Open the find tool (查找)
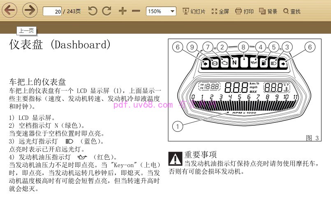331x207 pixels. point(292,11)
